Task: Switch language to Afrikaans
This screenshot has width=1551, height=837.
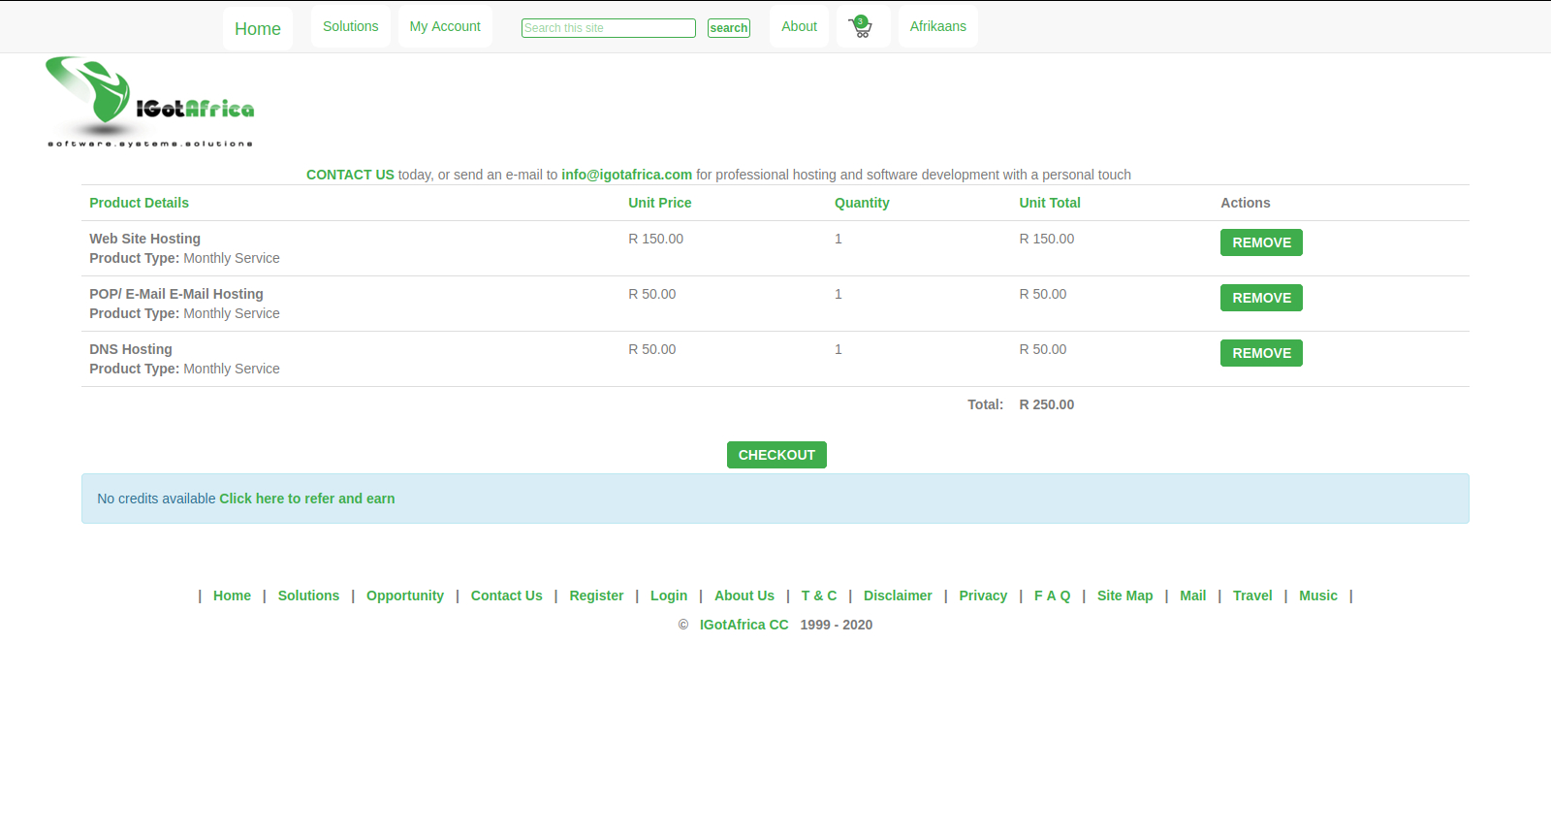Action: click(937, 26)
